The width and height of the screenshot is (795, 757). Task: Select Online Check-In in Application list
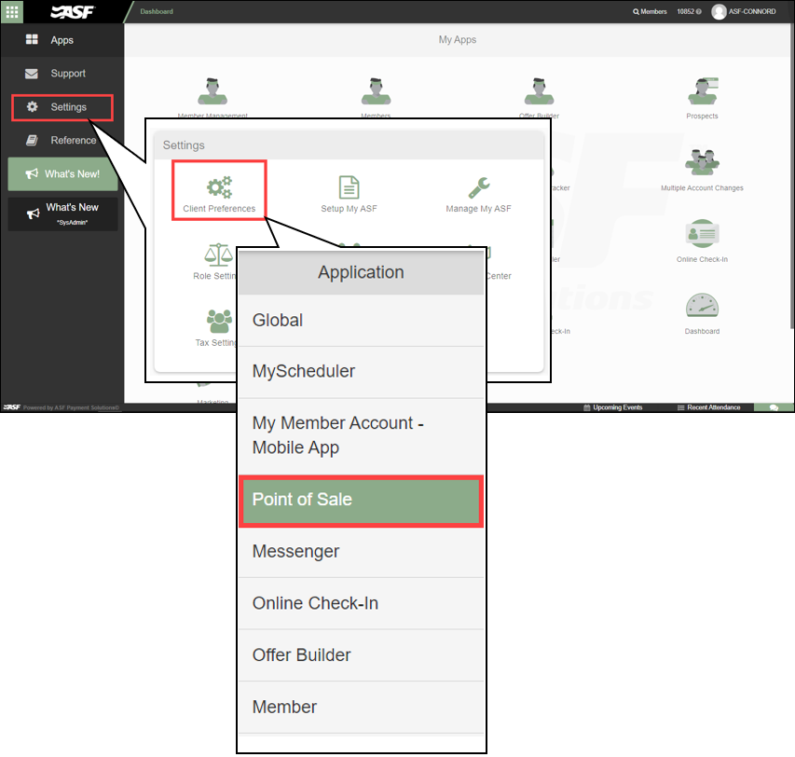pos(361,603)
